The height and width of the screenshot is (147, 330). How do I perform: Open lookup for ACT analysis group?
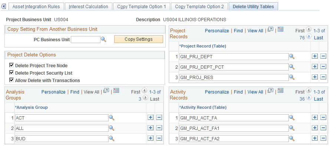[112, 118]
